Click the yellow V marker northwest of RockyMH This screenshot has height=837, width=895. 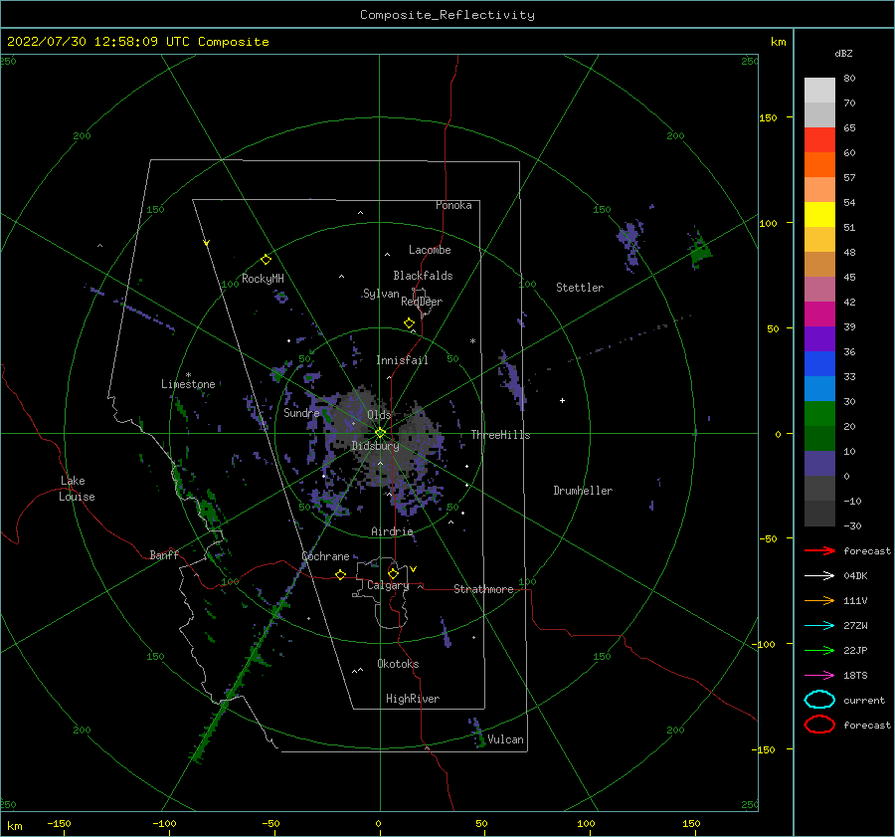(207, 243)
